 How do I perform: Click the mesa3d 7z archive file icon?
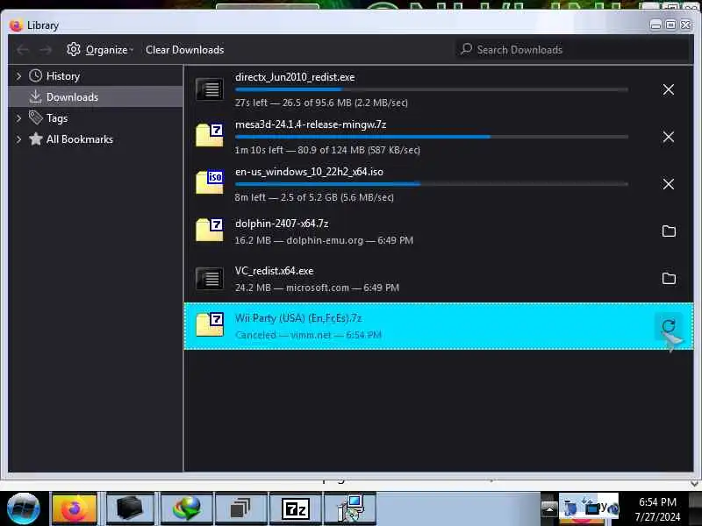point(210,135)
